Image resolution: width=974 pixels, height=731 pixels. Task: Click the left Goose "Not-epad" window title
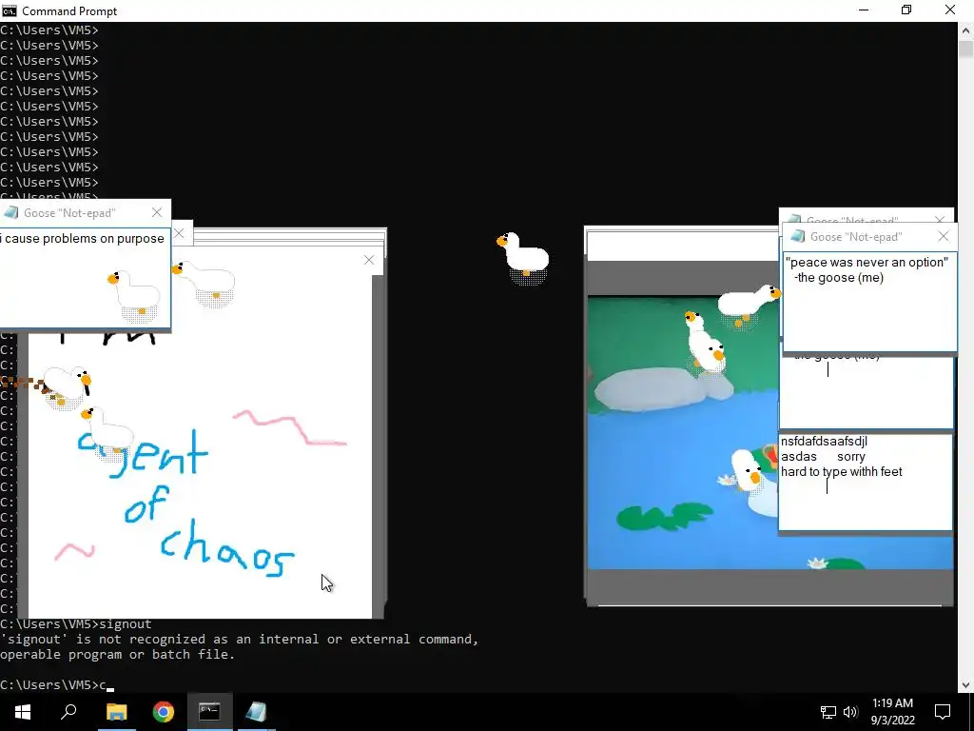(x=69, y=213)
